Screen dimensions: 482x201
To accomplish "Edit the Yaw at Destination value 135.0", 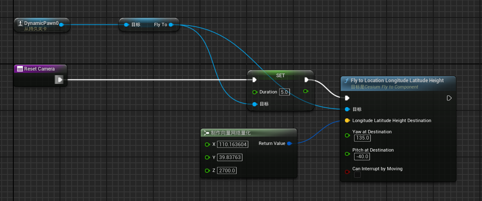I will pyautogui.click(x=362, y=138).
